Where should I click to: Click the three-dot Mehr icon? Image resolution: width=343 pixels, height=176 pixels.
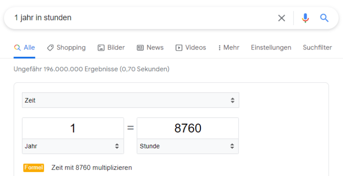(219, 47)
